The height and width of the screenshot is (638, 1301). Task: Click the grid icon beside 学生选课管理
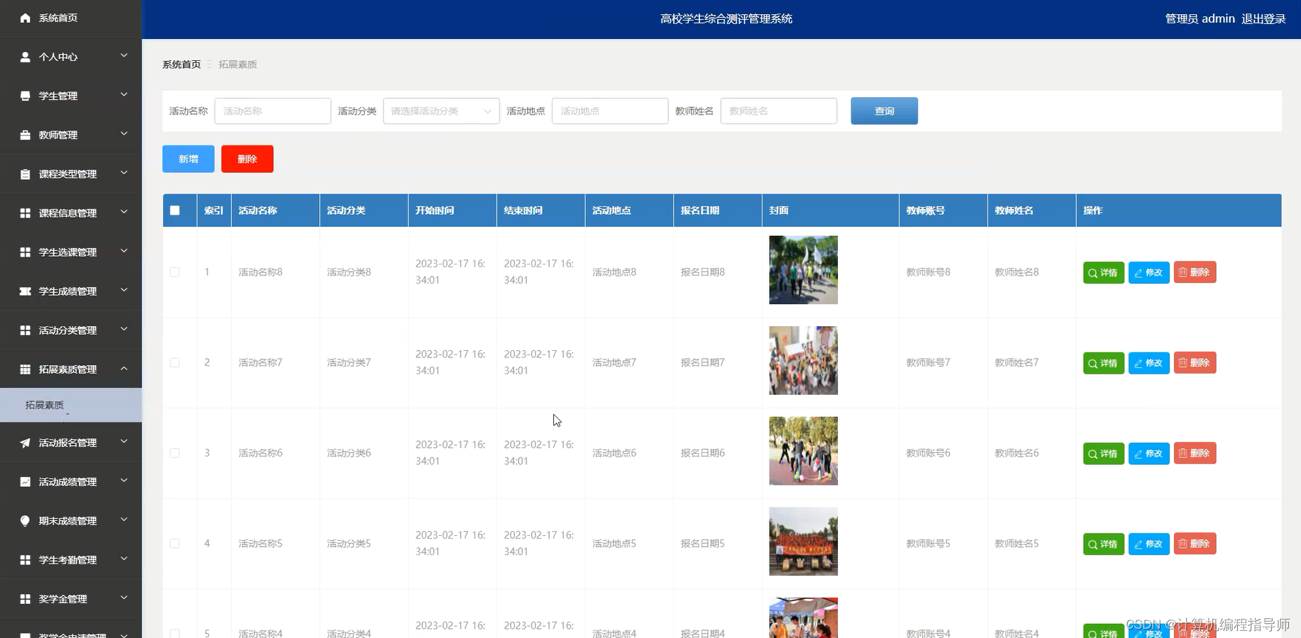pos(25,252)
